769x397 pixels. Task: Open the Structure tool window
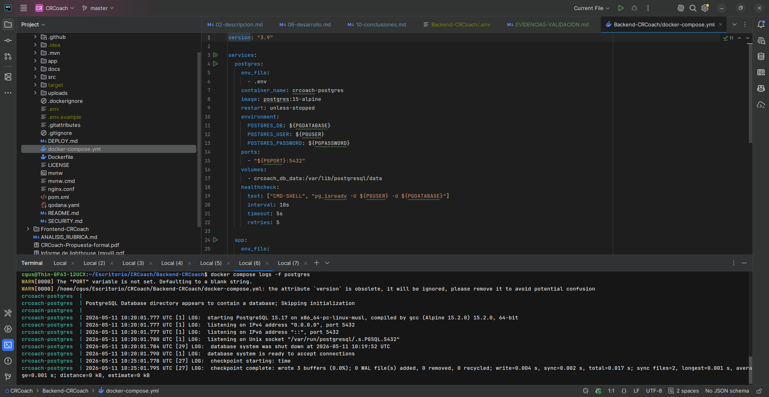coord(8,77)
